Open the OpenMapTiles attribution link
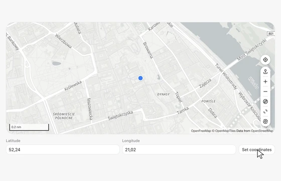Viewport: 281px width, 181px height. pos(225,131)
